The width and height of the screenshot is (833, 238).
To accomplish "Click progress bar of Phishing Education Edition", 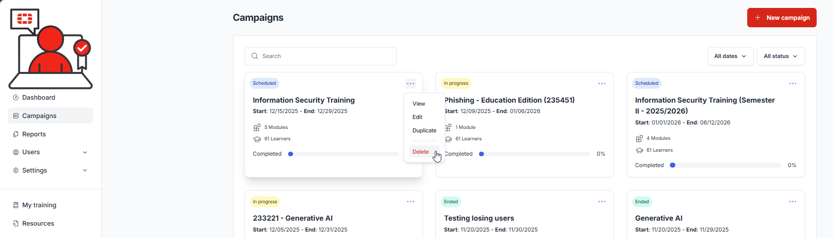I will click(535, 154).
